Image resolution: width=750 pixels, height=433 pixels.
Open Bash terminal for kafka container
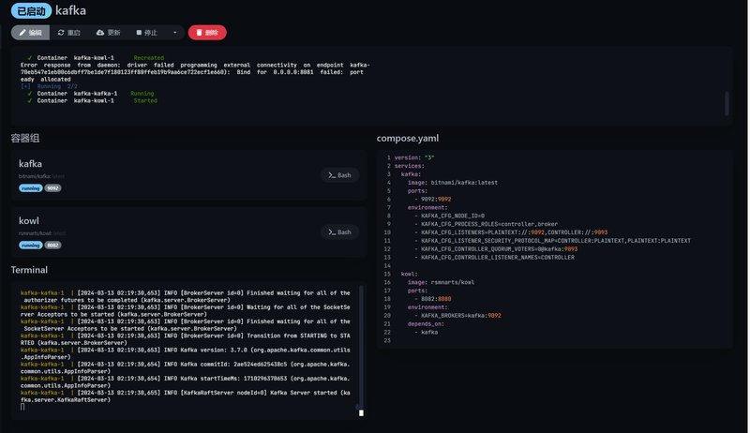pyautogui.click(x=339, y=175)
